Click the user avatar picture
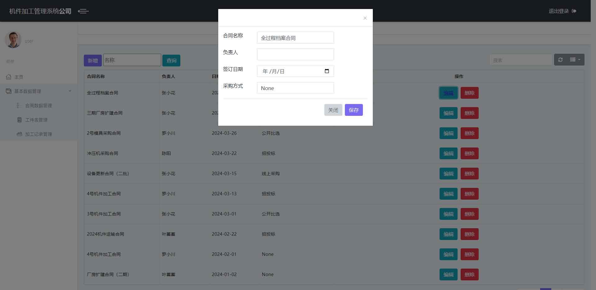Screen dimensions: 596x290 click(13, 40)
